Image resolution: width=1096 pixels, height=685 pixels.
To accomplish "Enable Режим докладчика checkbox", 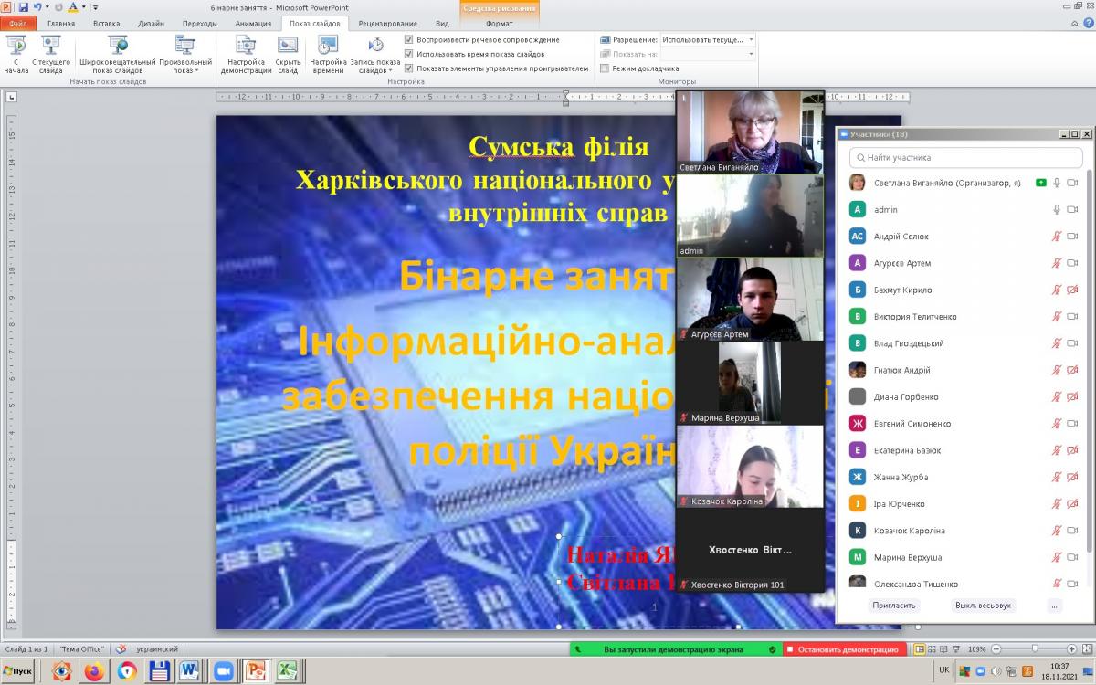I will click(x=605, y=68).
